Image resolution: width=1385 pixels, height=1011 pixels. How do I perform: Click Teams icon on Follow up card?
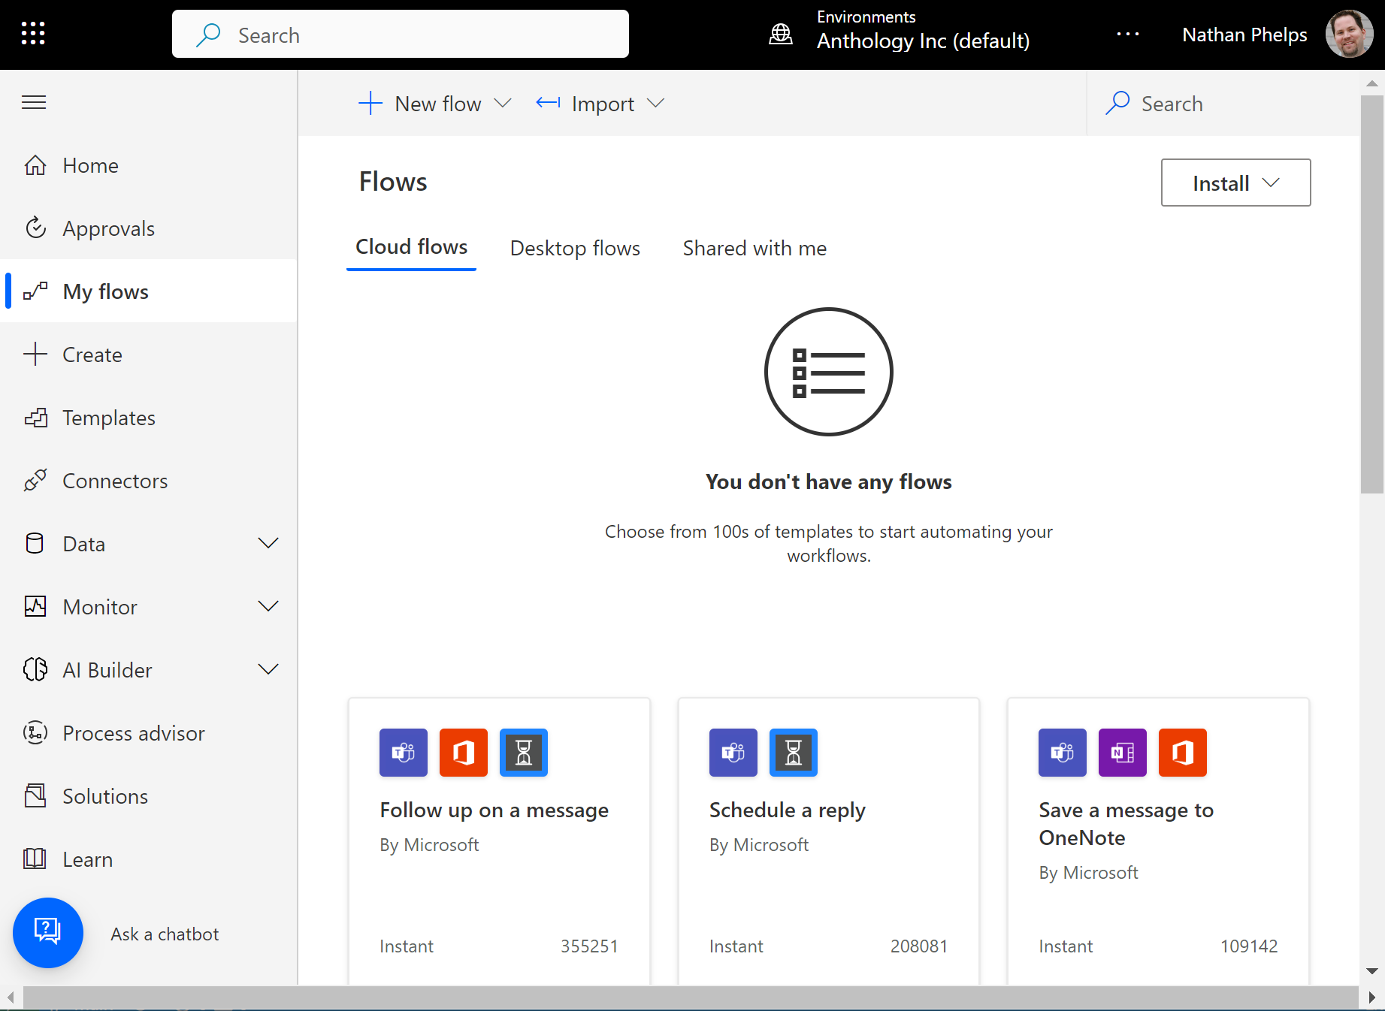click(x=404, y=753)
